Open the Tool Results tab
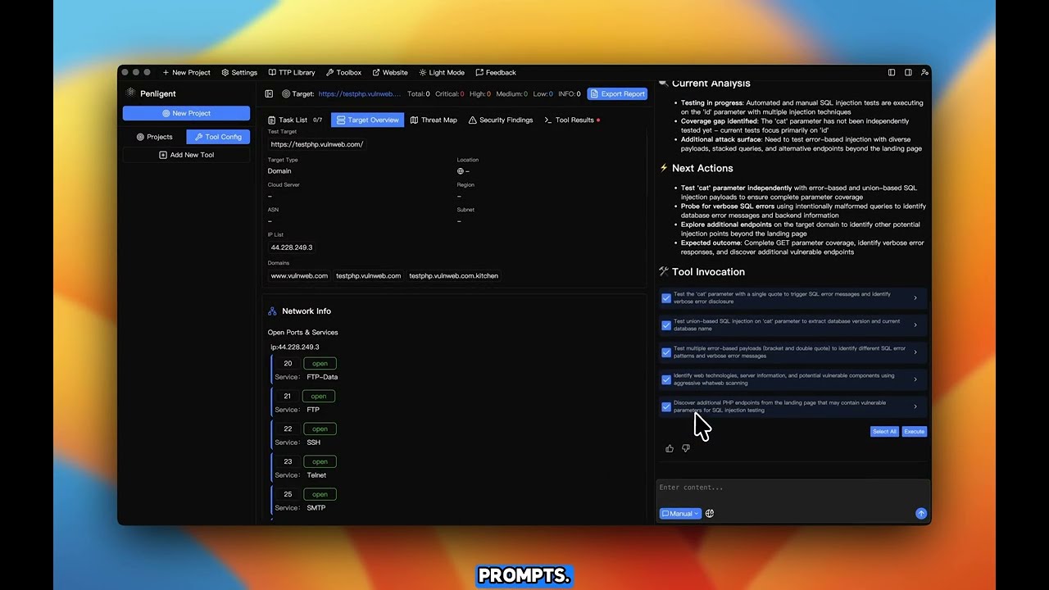Screen dimensions: 1049x590 point(572,120)
